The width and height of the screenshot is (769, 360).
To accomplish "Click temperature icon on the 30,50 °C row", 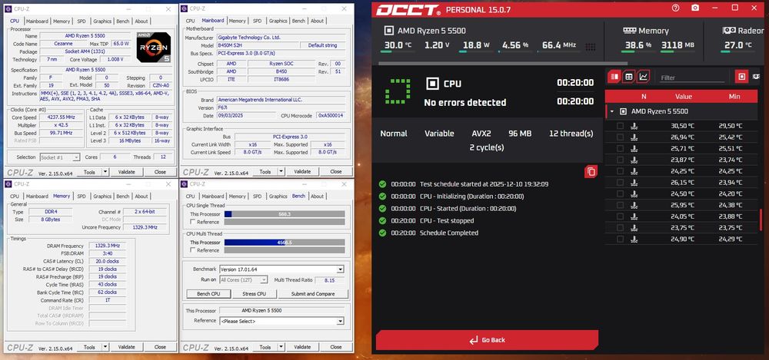I will (634, 126).
